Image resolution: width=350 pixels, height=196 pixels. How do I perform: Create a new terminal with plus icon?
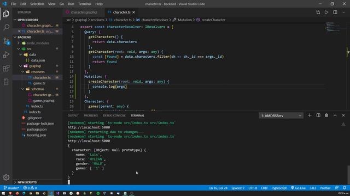click(x=310, y=115)
